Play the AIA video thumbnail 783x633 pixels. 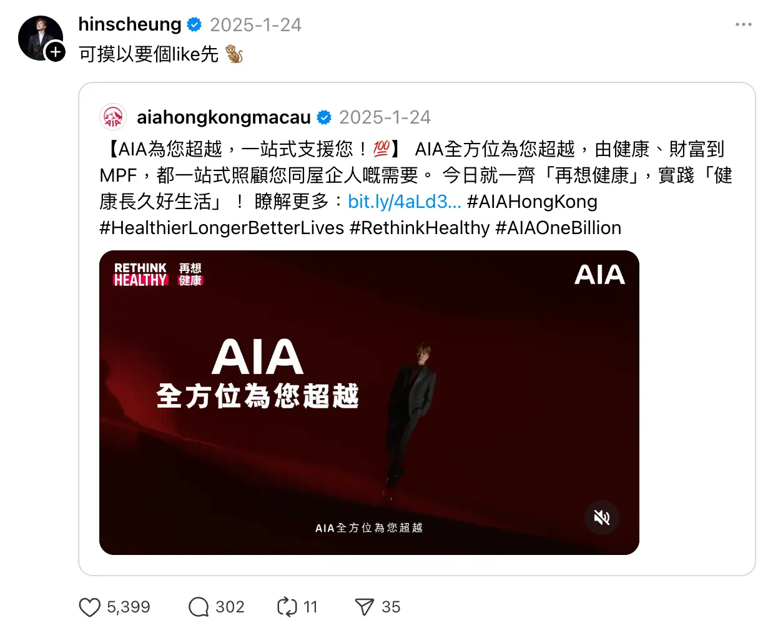click(369, 403)
